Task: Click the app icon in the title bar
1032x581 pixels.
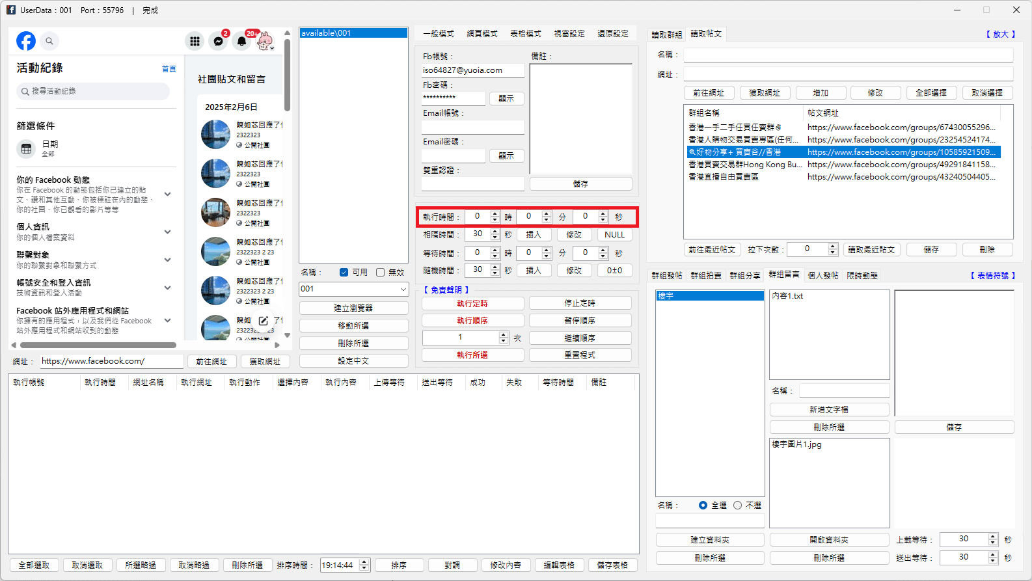Action: coord(10,10)
